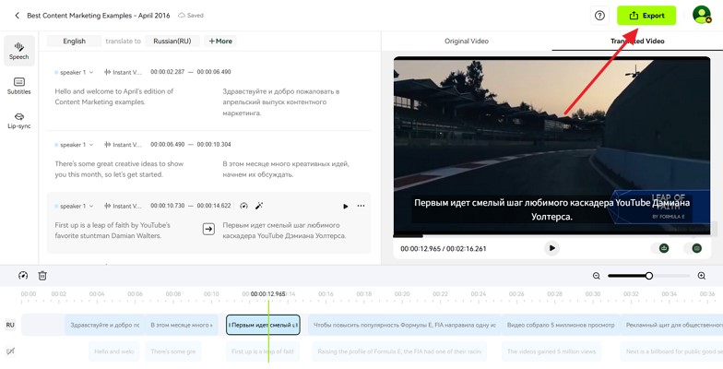Select original clip 'There's some gre'
The image size is (723, 369).
click(x=173, y=351)
